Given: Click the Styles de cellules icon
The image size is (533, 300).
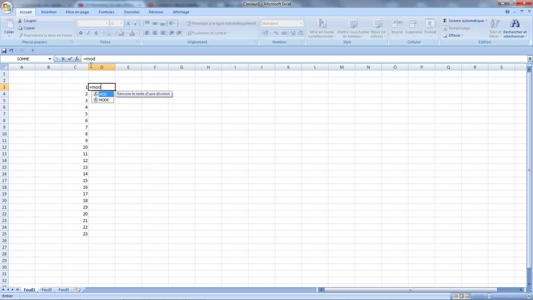Looking at the screenshot, I should pyautogui.click(x=378, y=24).
